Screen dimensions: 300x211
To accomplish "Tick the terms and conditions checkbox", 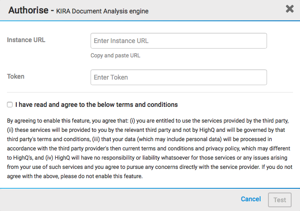I will pyautogui.click(x=10, y=105).
